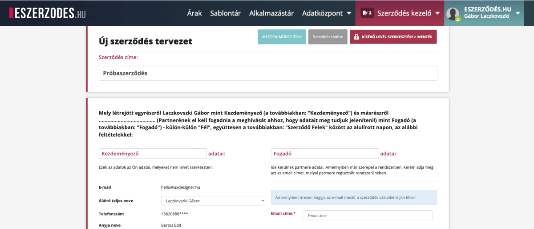Click the user avatar picture

click(453, 14)
